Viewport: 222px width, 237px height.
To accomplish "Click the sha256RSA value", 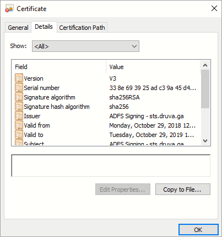I will pos(124,97).
